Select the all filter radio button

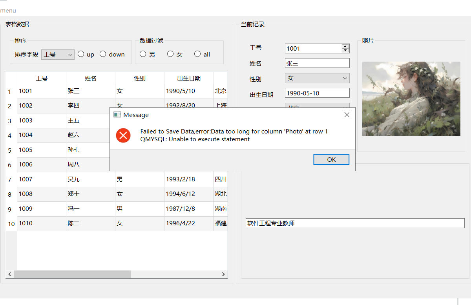[x=202, y=54]
